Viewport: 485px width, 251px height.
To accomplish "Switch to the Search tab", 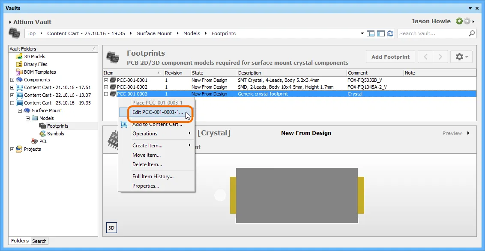I will 39,241.
